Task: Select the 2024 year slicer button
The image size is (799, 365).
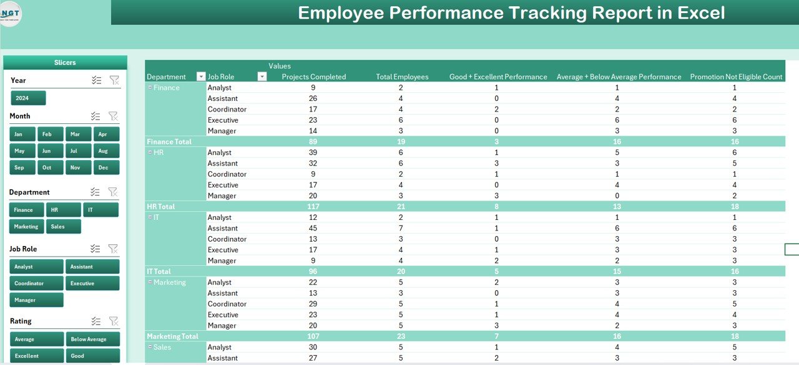Action: (28, 98)
